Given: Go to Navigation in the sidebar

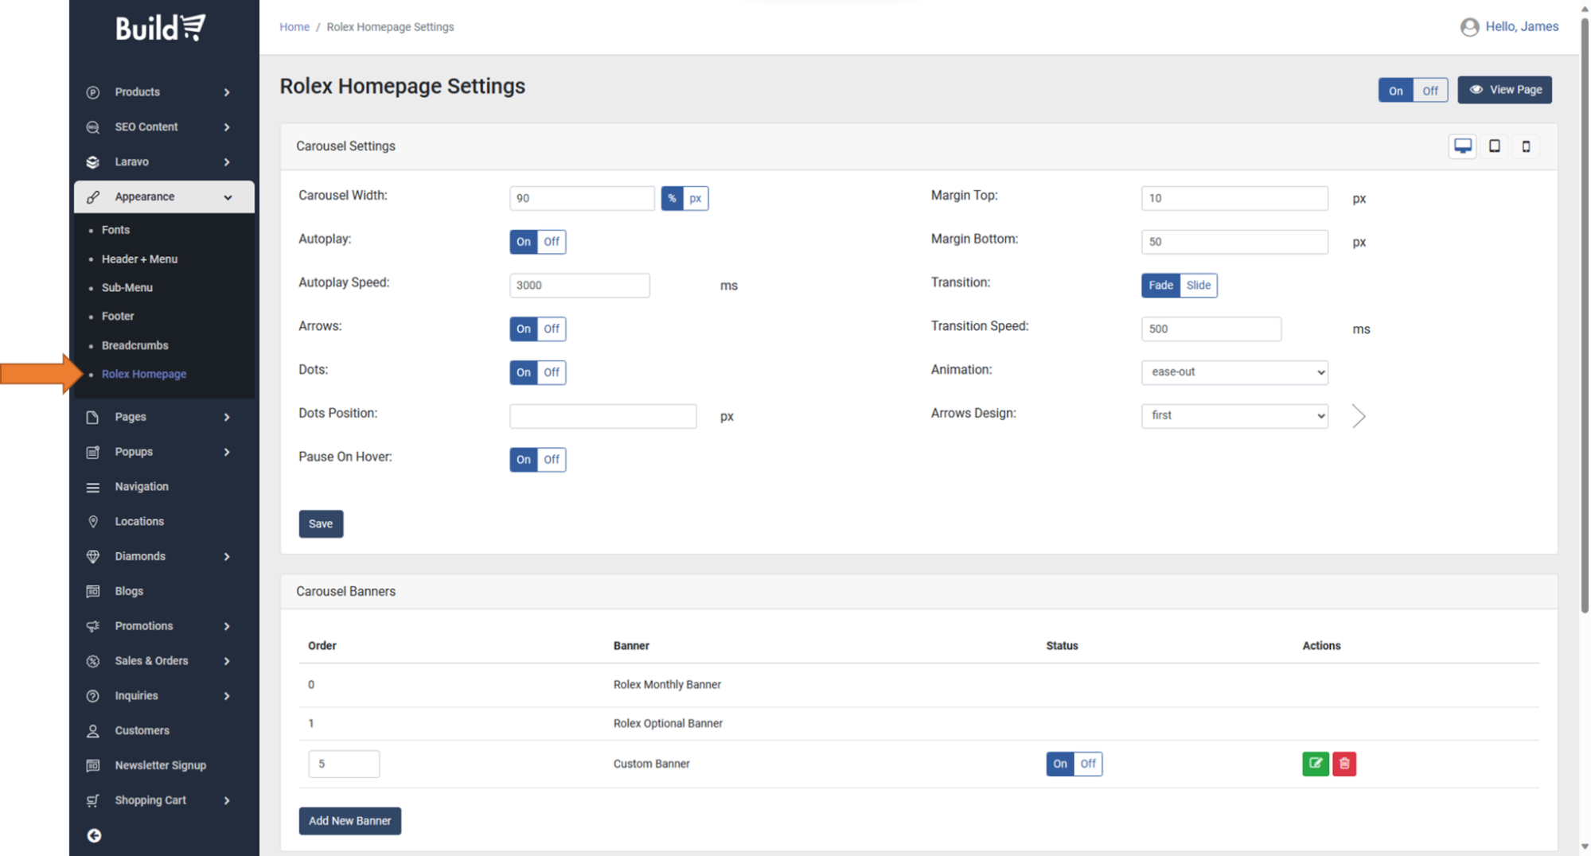Looking at the screenshot, I should 141,487.
